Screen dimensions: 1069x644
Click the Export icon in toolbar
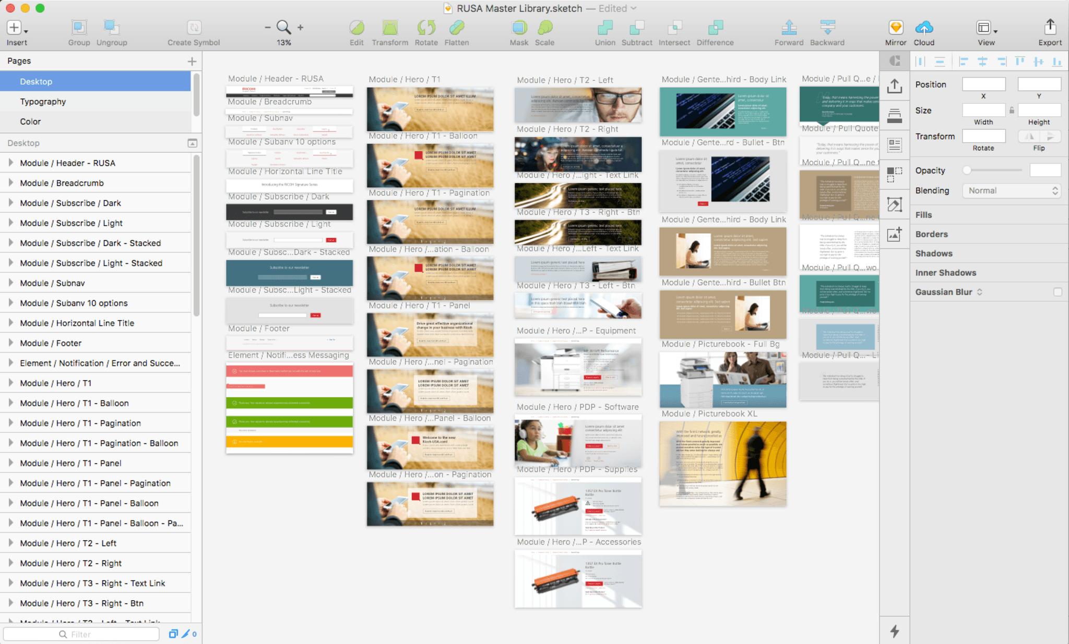1050,27
